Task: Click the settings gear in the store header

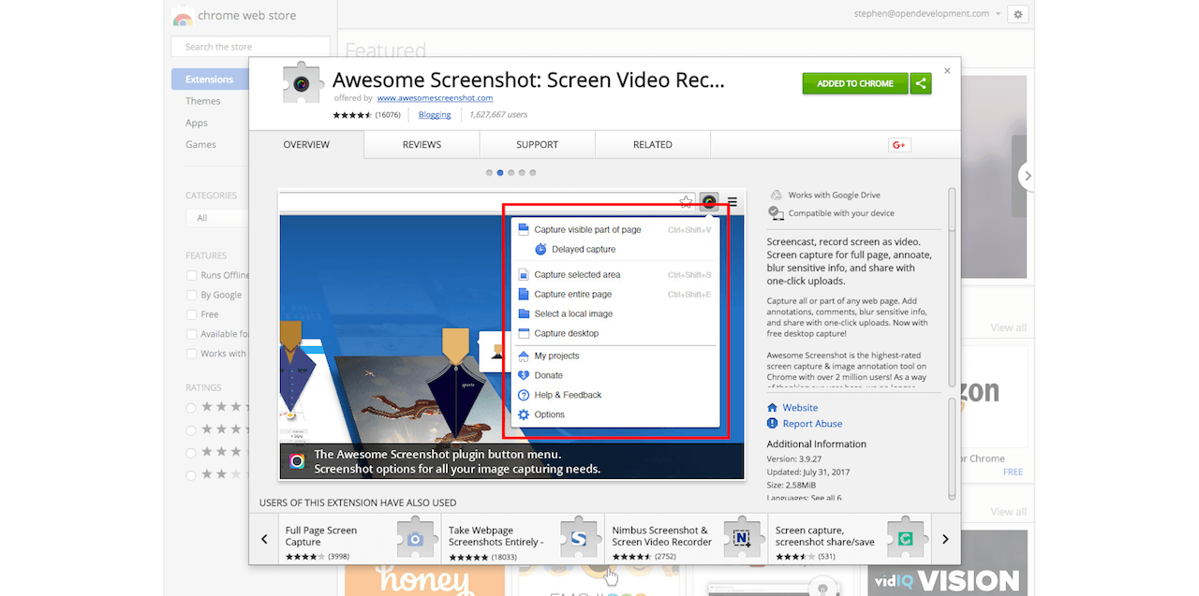Action: click(x=1018, y=14)
